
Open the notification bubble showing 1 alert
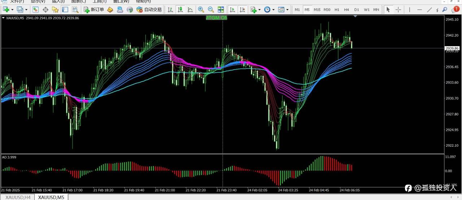click(x=456, y=9)
